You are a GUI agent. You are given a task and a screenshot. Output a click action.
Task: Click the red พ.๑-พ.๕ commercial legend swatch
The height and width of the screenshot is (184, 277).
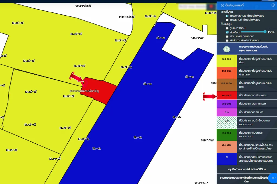[x=226, y=96]
